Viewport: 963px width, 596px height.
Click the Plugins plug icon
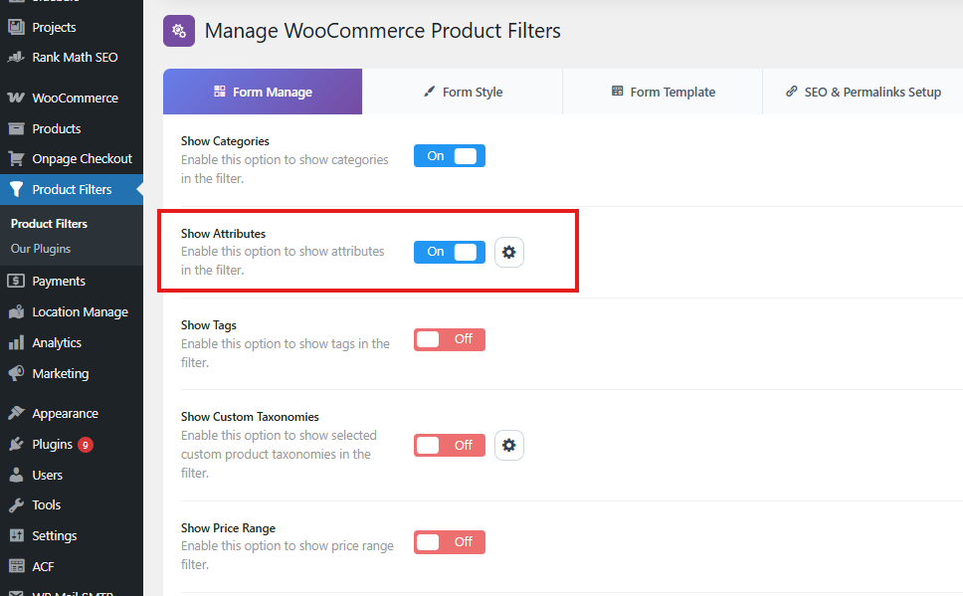17,444
